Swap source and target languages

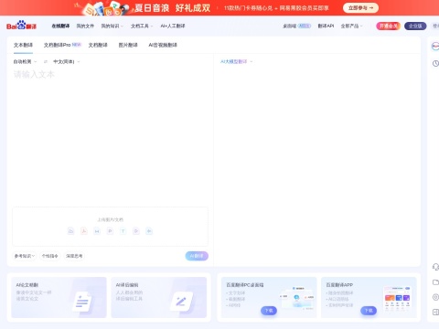coord(46,62)
